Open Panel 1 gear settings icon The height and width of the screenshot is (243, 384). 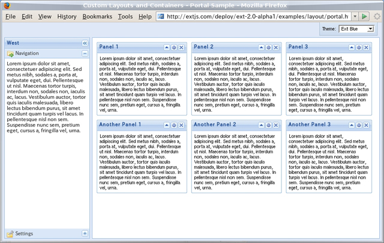pos(174,48)
